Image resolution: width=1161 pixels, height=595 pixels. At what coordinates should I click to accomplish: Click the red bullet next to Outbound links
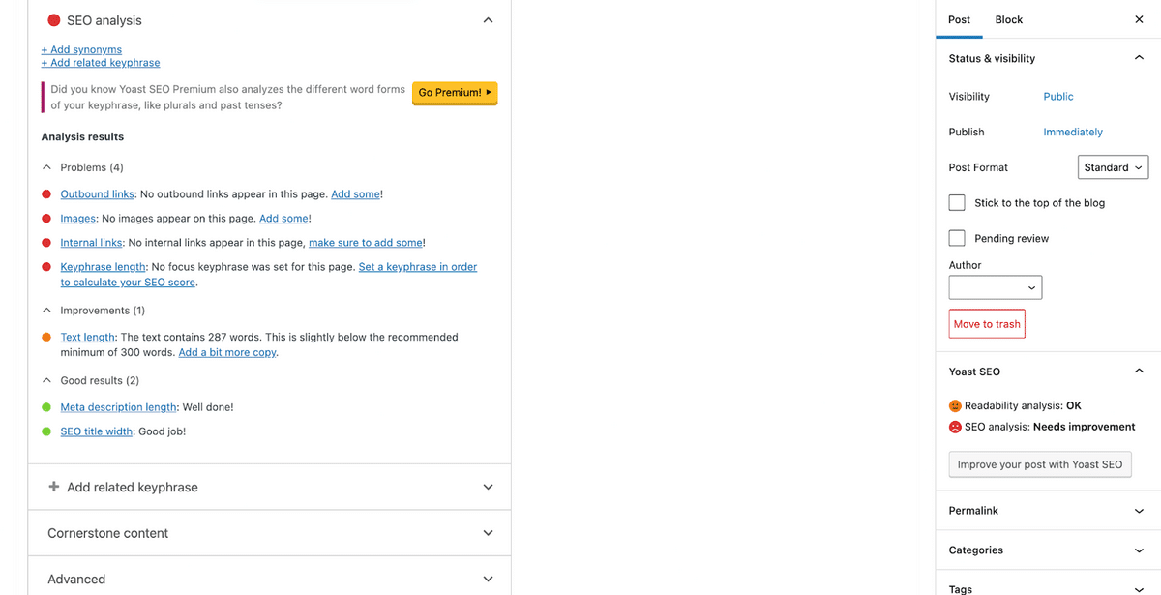pos(46,194)
